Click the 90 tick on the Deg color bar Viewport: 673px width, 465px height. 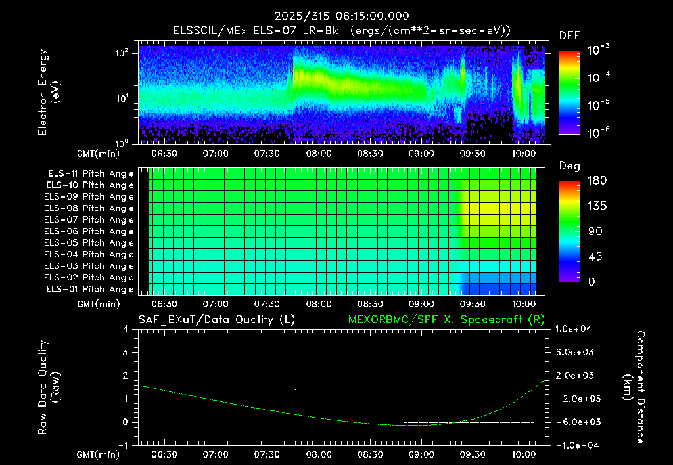pos(595,232)
